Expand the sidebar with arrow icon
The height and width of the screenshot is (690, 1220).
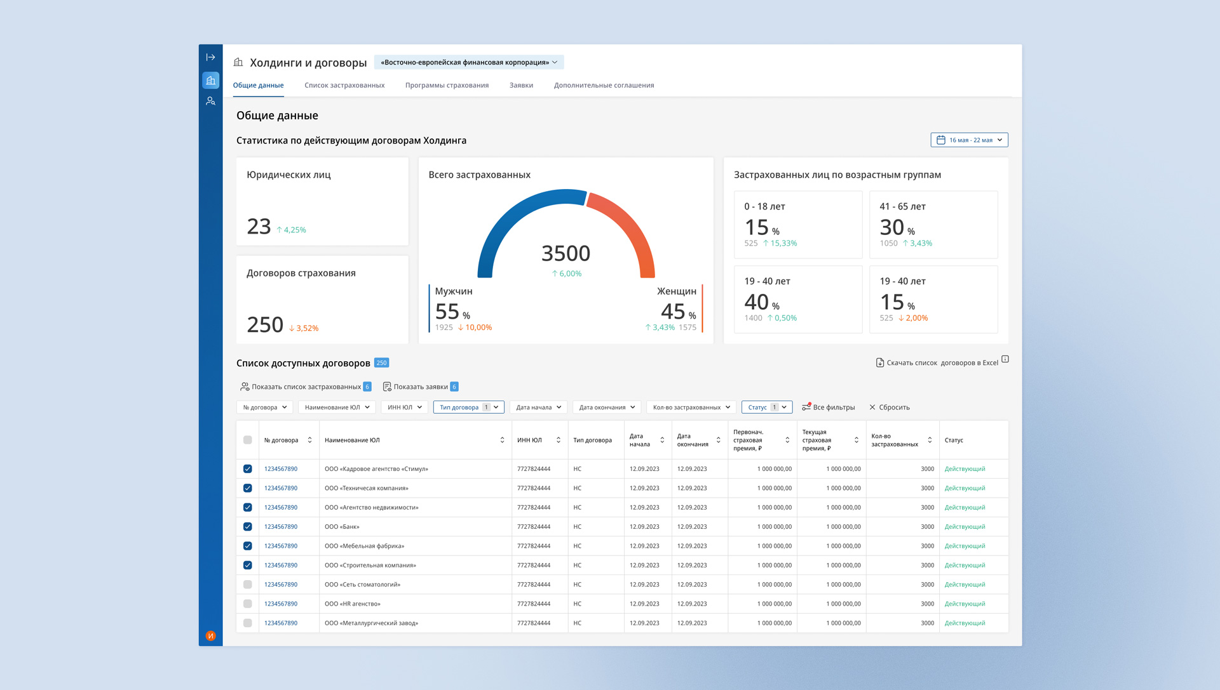[210, 57]
